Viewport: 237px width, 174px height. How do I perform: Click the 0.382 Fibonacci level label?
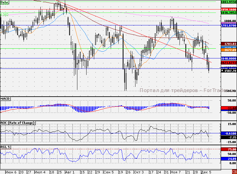click(x=4, y=14)
